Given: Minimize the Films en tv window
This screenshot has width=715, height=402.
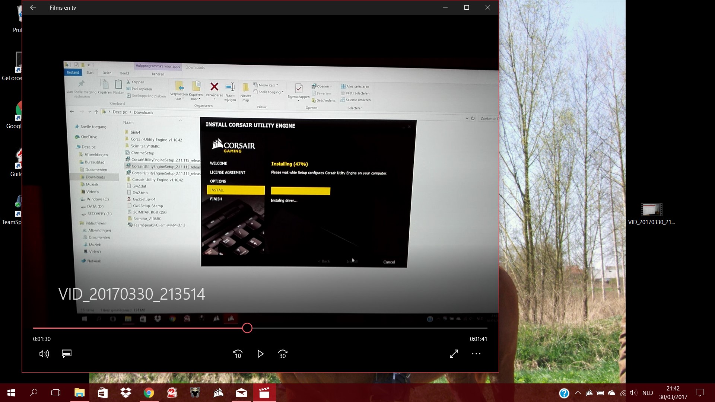Looking at the screenshot, I should point(445,7).
